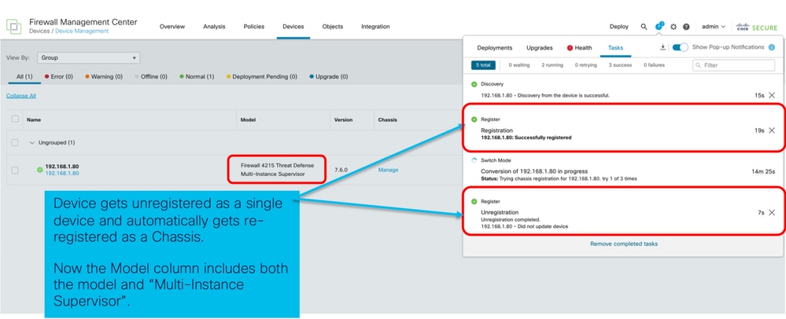The height and width of the screenshot is (319, 786).
Task: Open the View By Group dropdown
Action: (x=89, y=58)
